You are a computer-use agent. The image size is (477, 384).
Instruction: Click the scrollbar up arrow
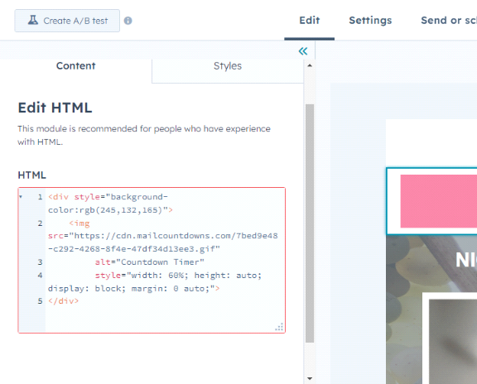click(x=310, y=65)
